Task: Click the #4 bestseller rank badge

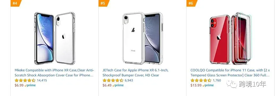Action: click(15, 3)
